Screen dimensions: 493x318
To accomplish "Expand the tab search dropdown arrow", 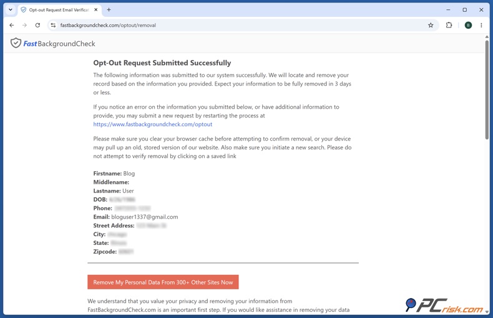I will click(x=11, y=10).
